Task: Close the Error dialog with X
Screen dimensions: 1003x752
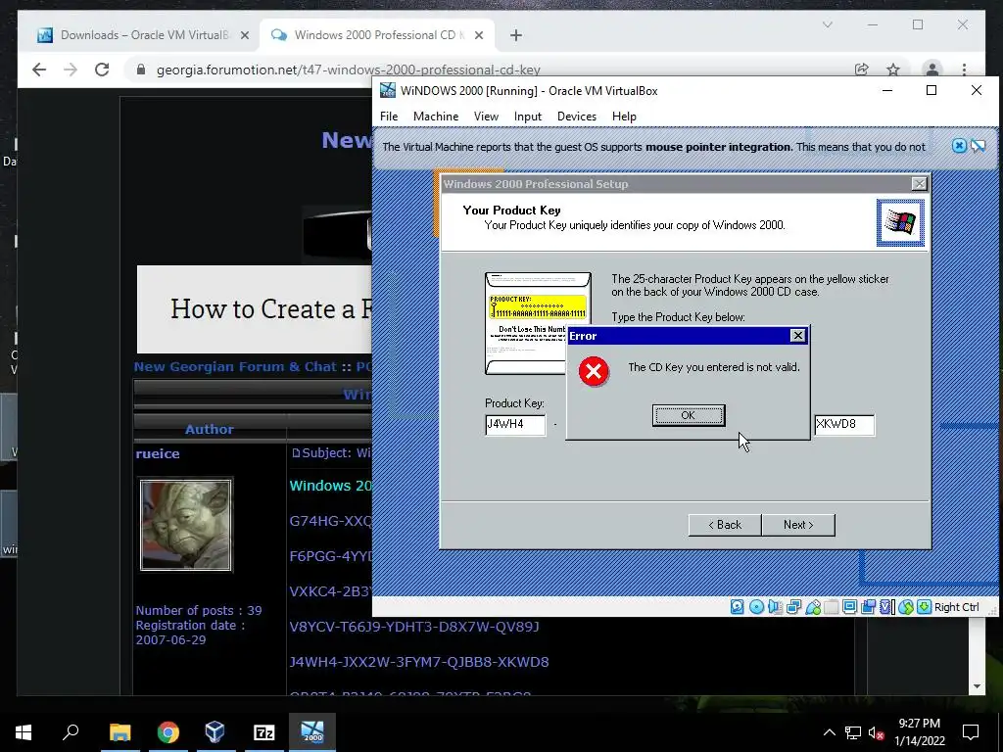Action: tap(797, 336)
